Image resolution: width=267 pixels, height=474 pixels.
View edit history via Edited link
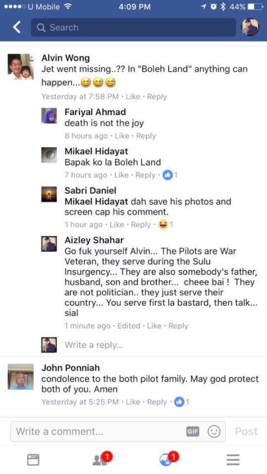click(x=128, y=326)
